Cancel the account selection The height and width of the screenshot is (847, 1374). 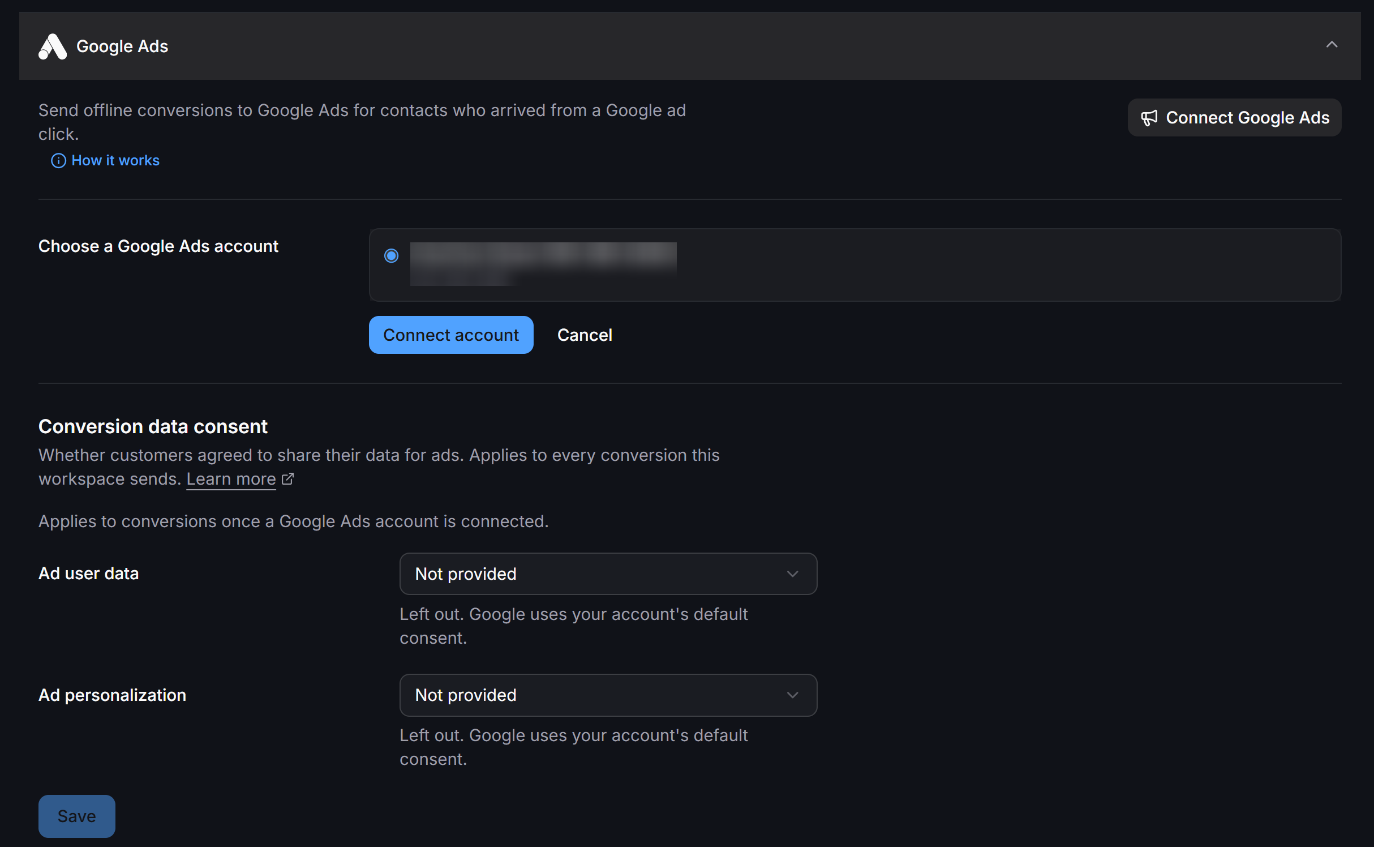tap(585, 335)
